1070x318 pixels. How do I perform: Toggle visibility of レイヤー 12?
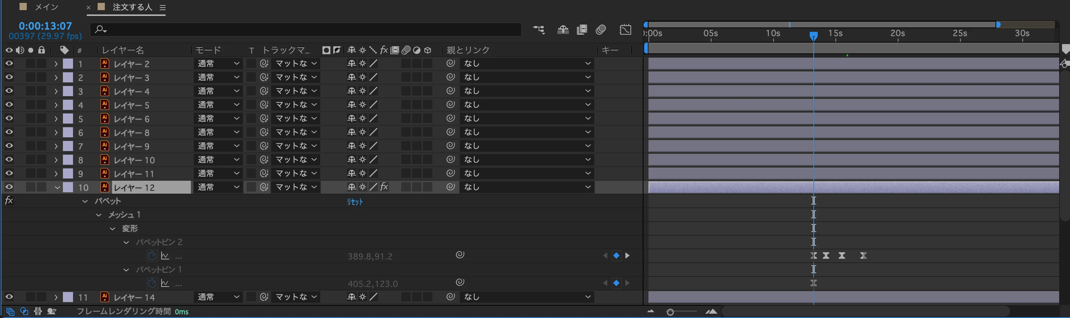coord(9,187)
